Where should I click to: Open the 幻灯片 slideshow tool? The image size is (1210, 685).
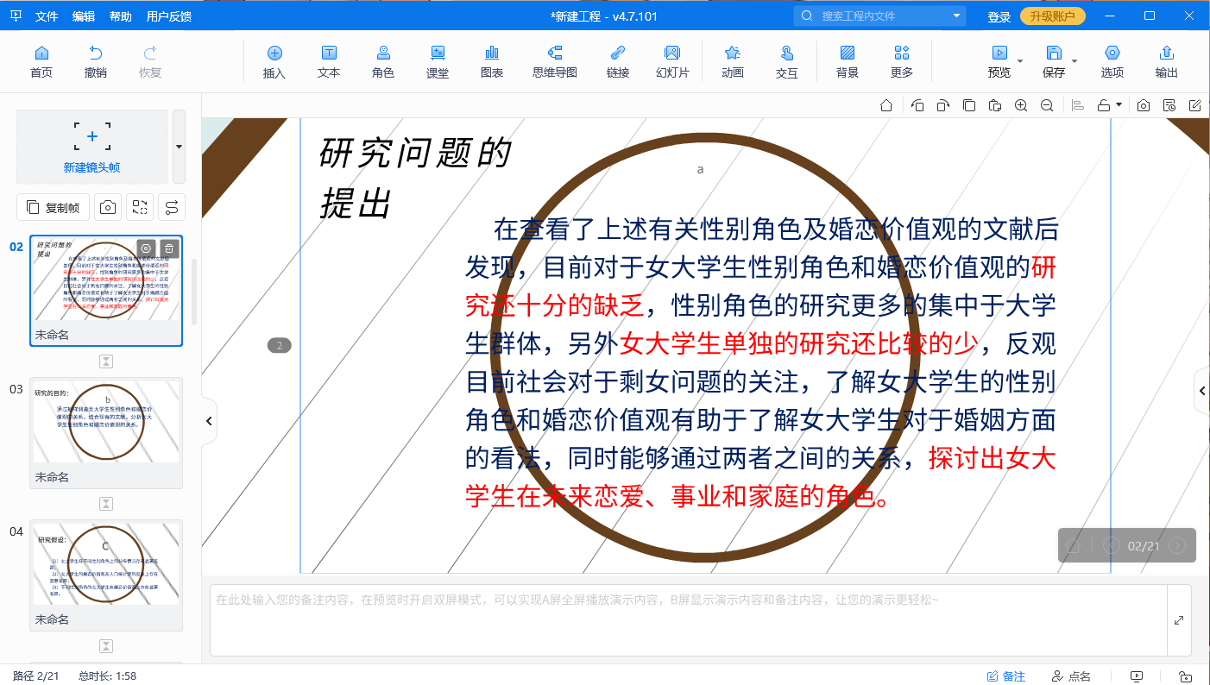point(672,61)
